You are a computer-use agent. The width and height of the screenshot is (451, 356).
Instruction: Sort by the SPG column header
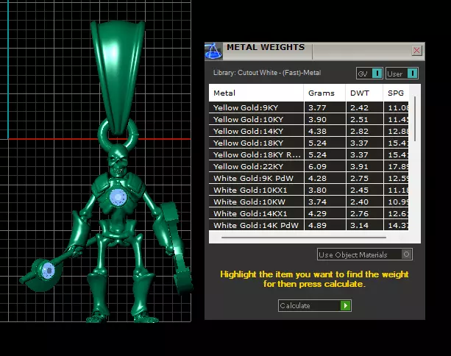(396, 93)
